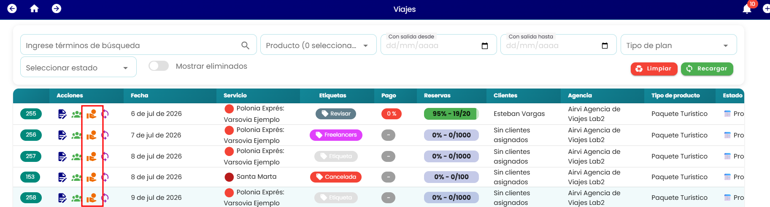770x207 pixels.
Task: Click the home icon in top bar
Action: (x=34, y=8)
